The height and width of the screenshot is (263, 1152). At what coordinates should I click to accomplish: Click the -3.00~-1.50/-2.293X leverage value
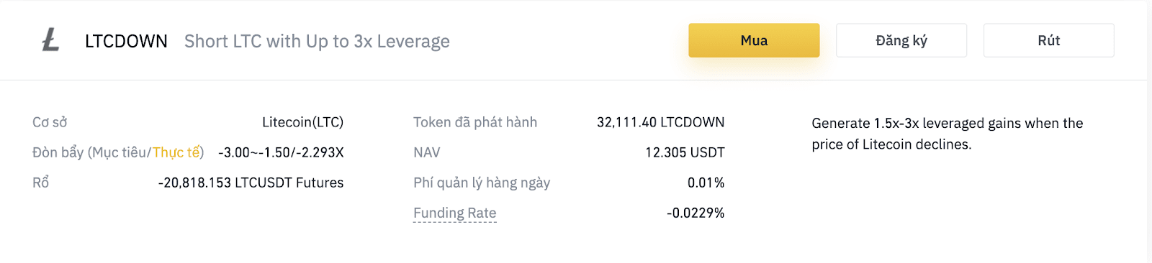(281, 152)
